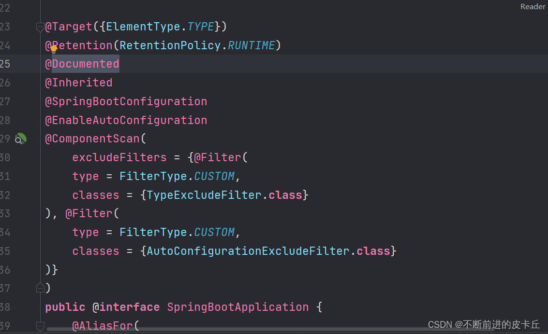Click the TYPE constant in @Target

201,27
